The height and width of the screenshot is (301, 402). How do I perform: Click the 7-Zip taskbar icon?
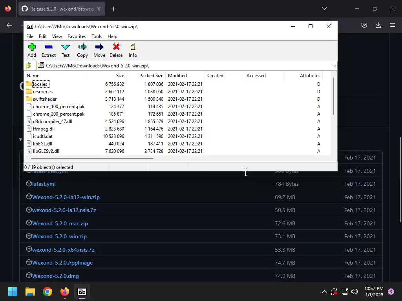pyautogui.click(x=82, y=292)
